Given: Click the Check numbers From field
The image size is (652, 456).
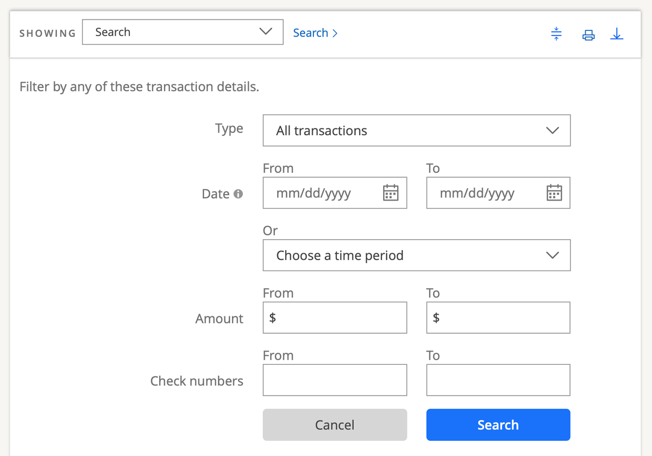Looking at the screenshot, I should (335, 380).
